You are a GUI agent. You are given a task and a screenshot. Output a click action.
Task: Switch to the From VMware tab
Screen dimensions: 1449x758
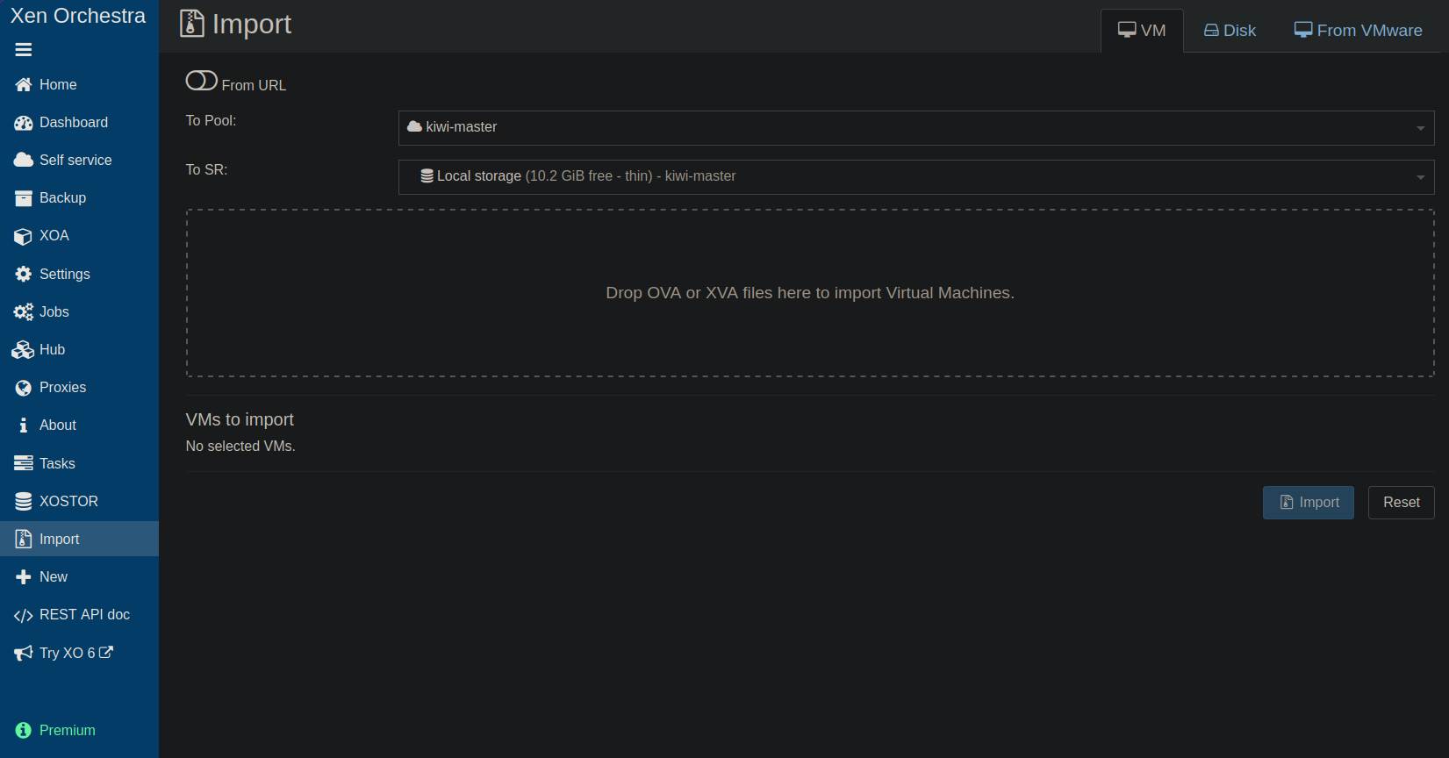[x=1358, y=31]
